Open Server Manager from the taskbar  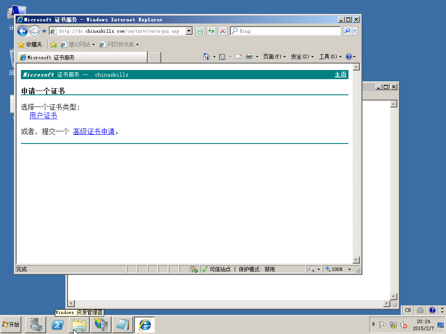36,324
